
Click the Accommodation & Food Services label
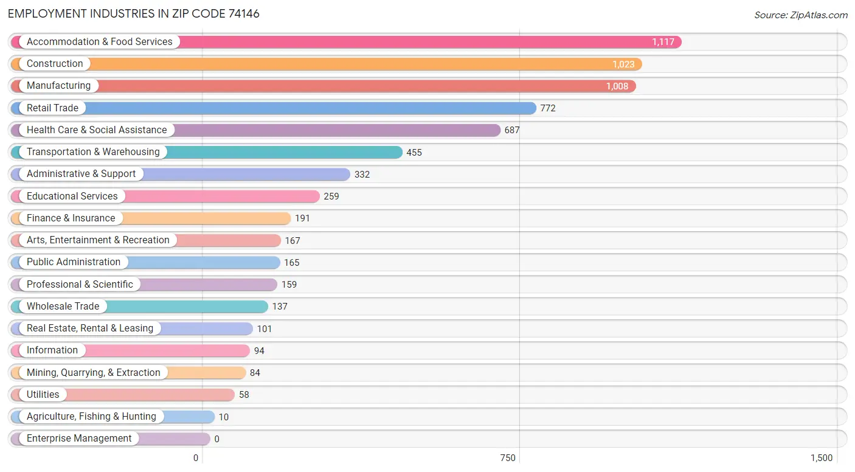tap(100, 41)
